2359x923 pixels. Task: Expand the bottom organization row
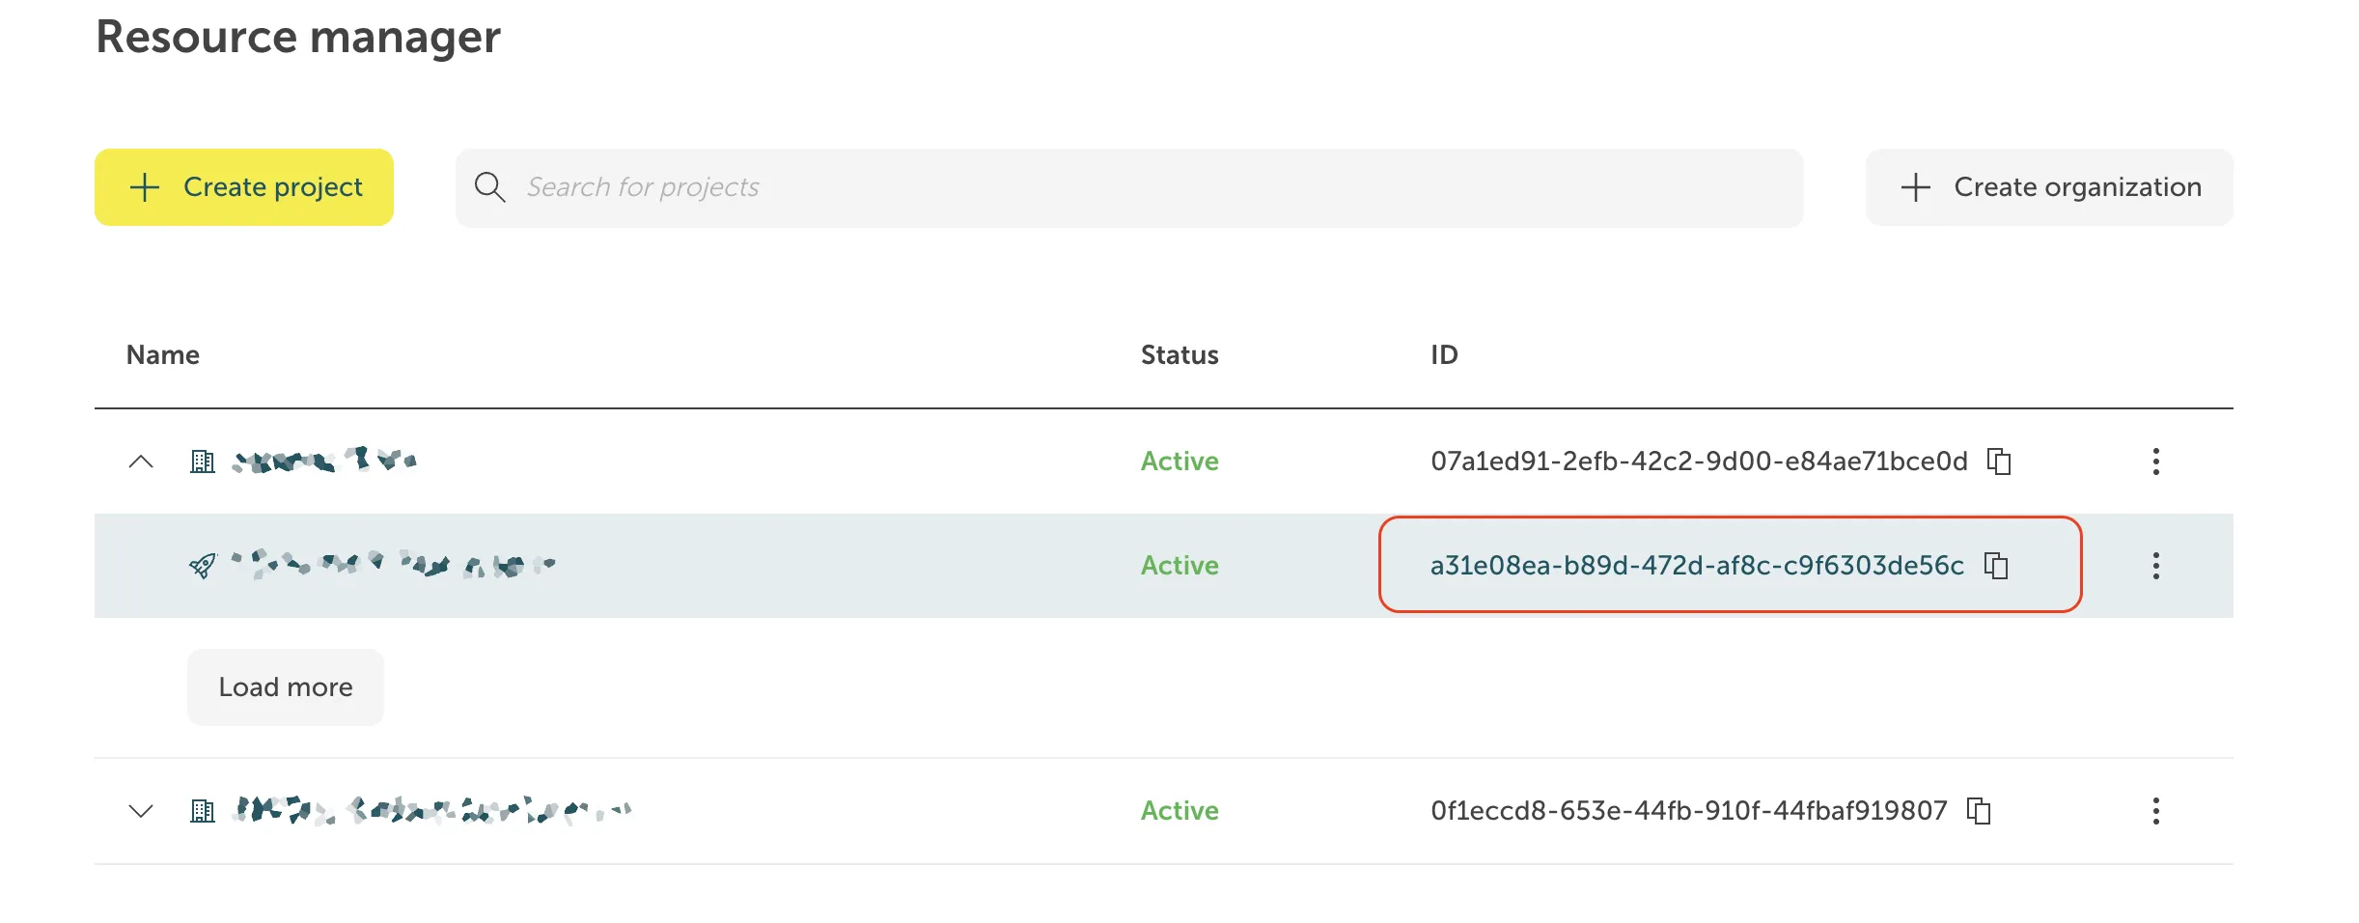click(141, 811)
